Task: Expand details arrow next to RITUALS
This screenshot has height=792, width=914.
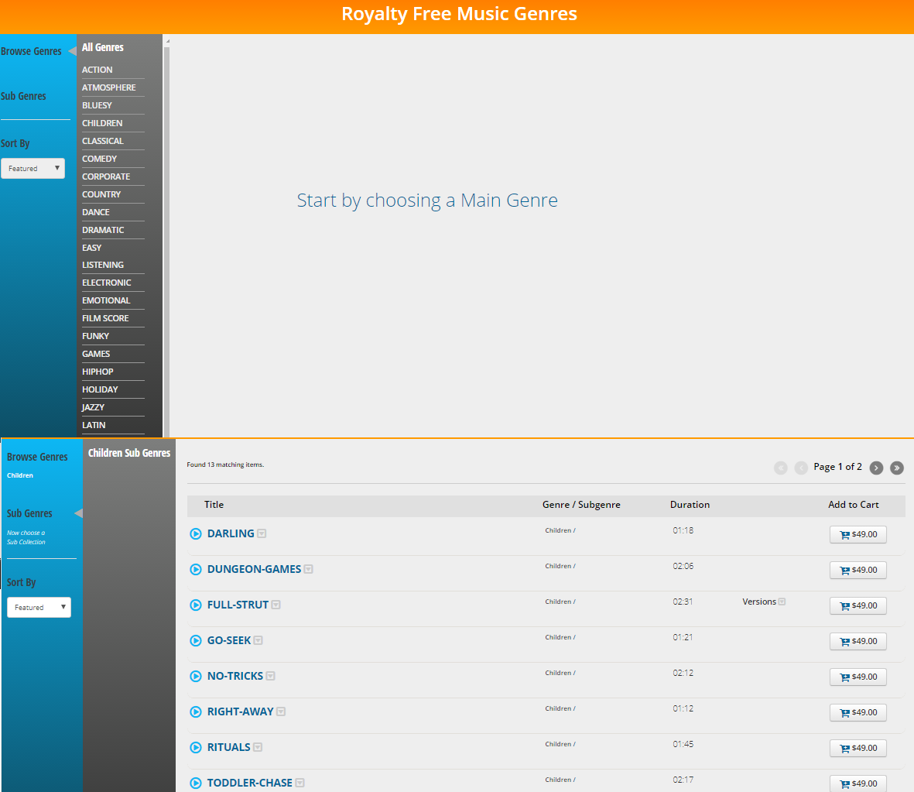Action: coord(258,747)
